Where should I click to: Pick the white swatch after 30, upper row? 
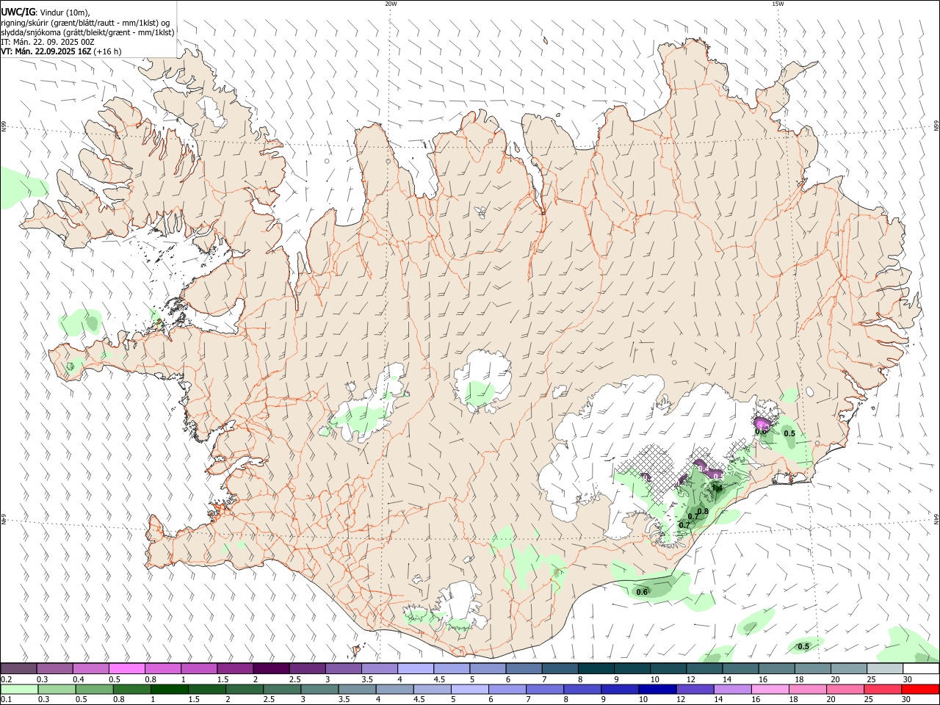pos(922,668)
